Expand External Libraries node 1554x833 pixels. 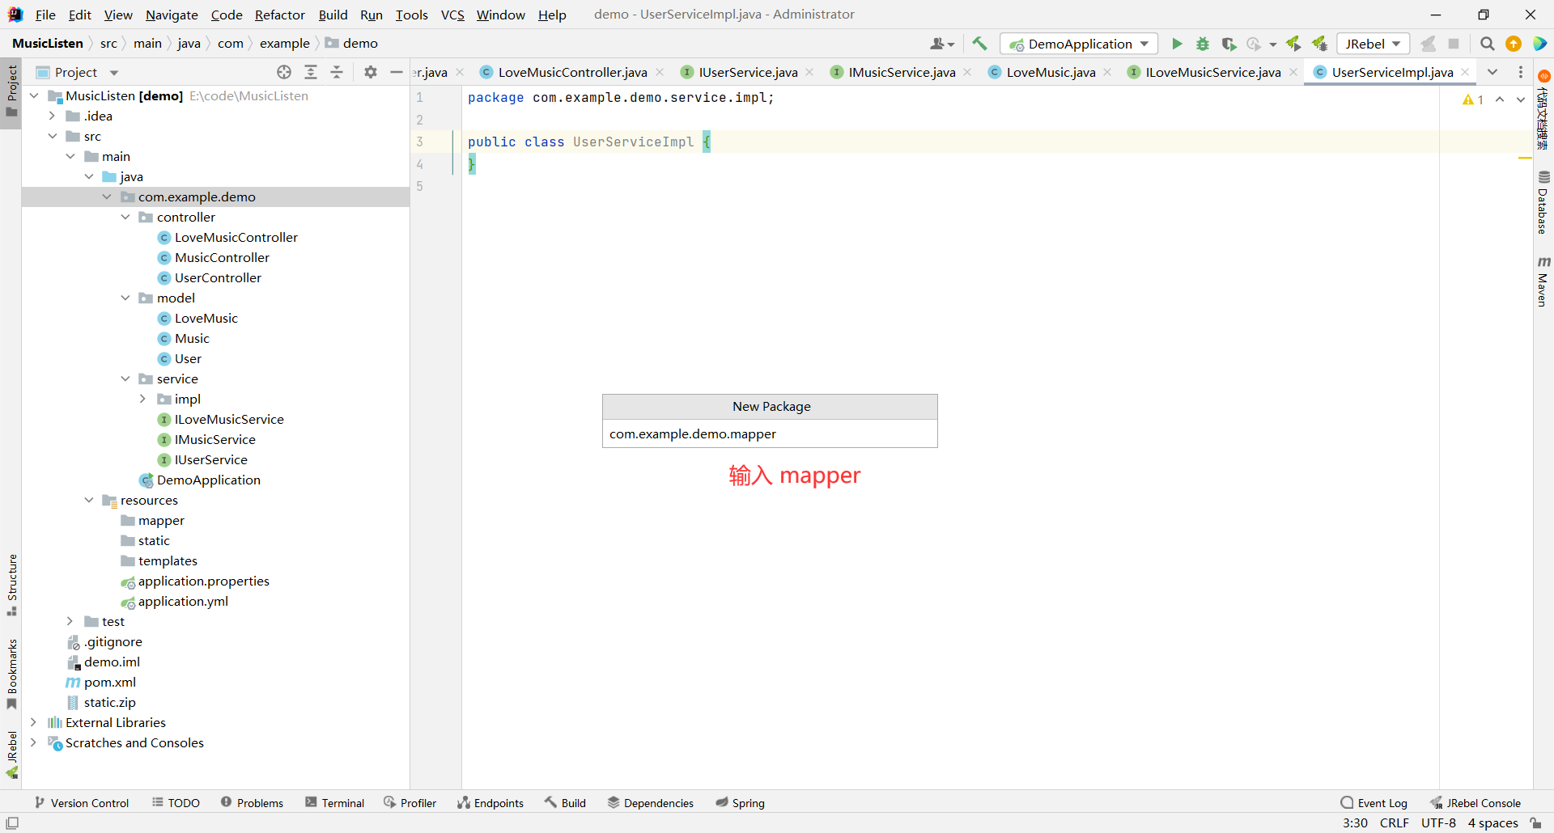click(x=33, y=722)
